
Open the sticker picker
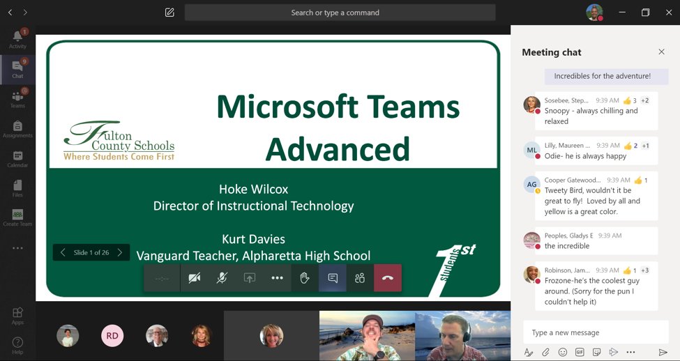click(x=597, y=353)
